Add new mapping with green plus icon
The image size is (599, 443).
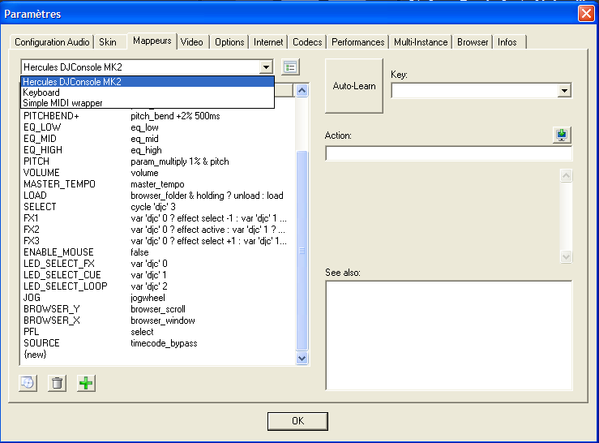click(x=86, y=383)
